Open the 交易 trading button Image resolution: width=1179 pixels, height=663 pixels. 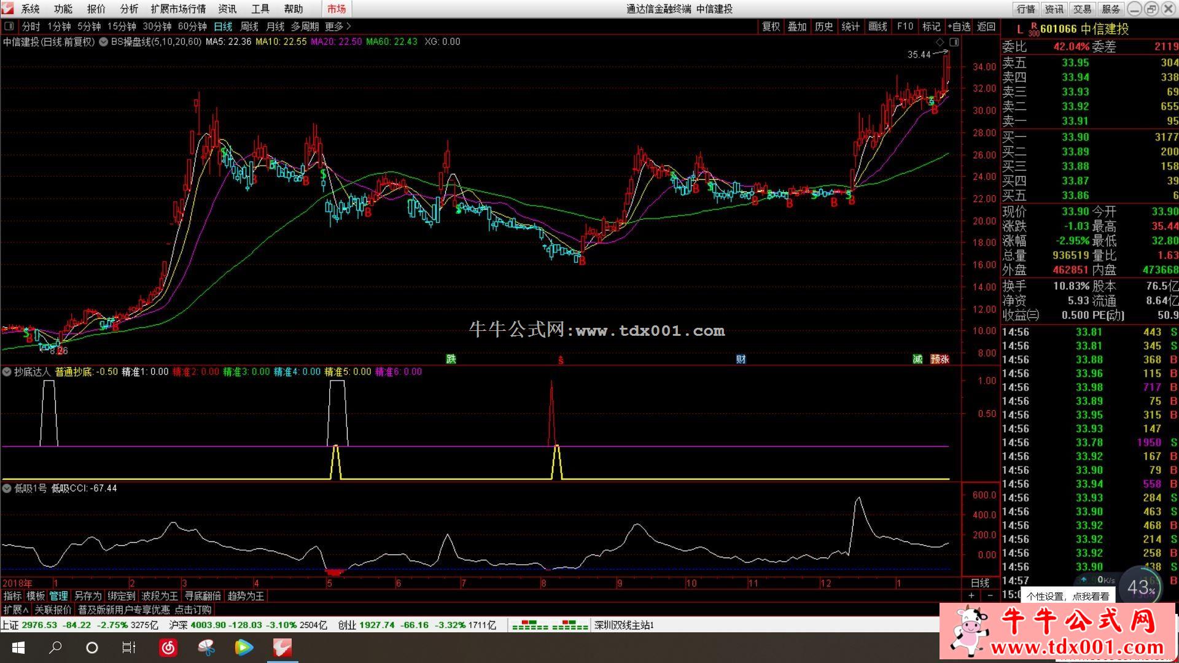(x=1082, y=9)
